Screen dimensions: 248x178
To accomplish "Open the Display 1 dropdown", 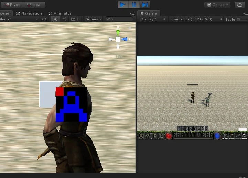I will (x=152, y=19).
